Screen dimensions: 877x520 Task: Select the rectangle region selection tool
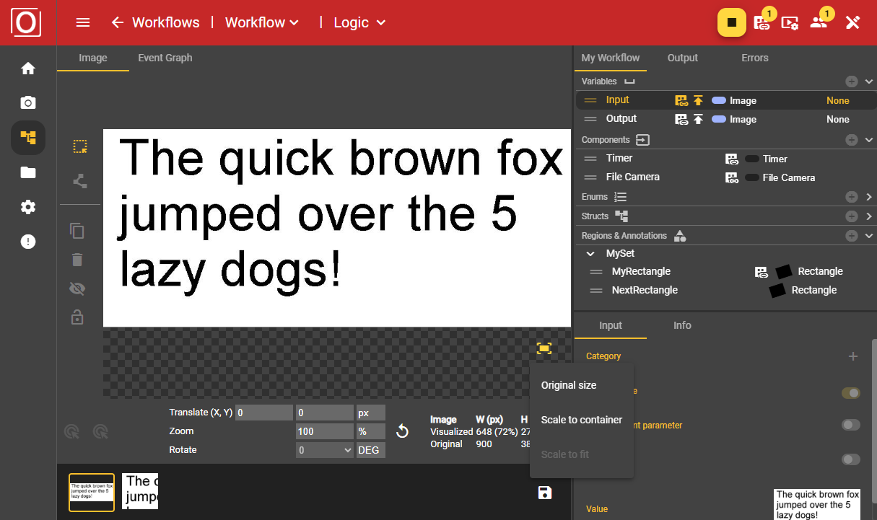pos(80,147)
